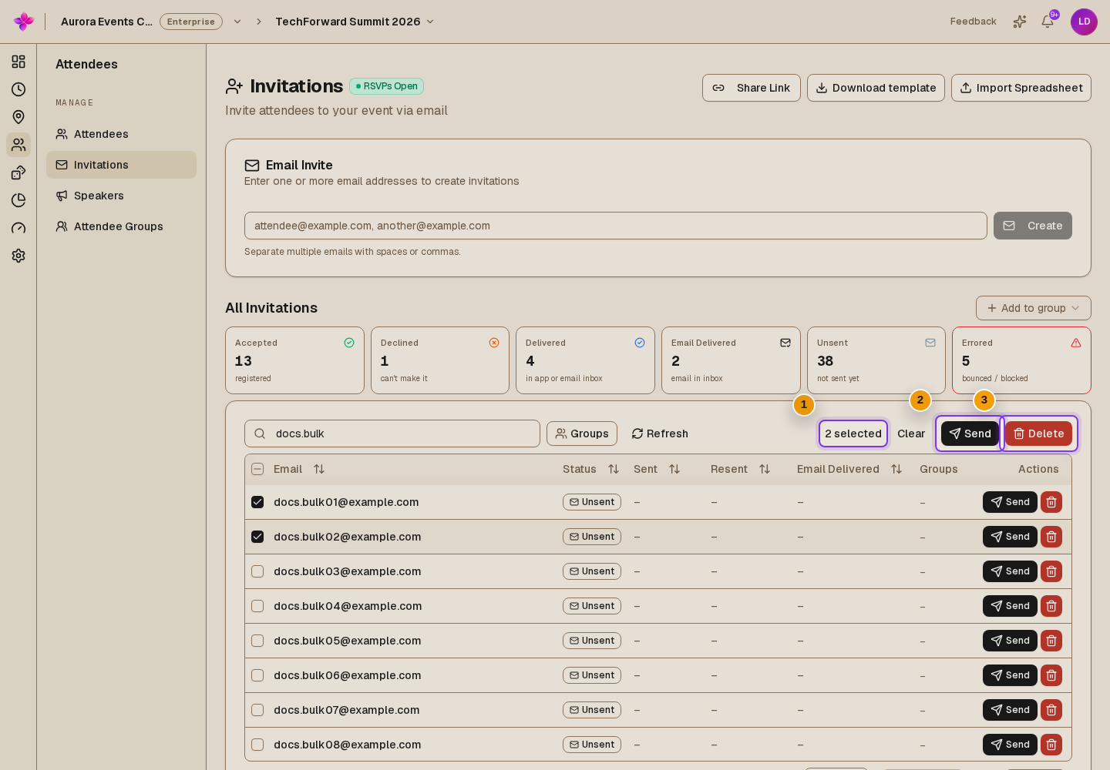Delete docs.bulk03@example.com with trash icon
The image size is (1110, 770).
tap(1051, 571)
